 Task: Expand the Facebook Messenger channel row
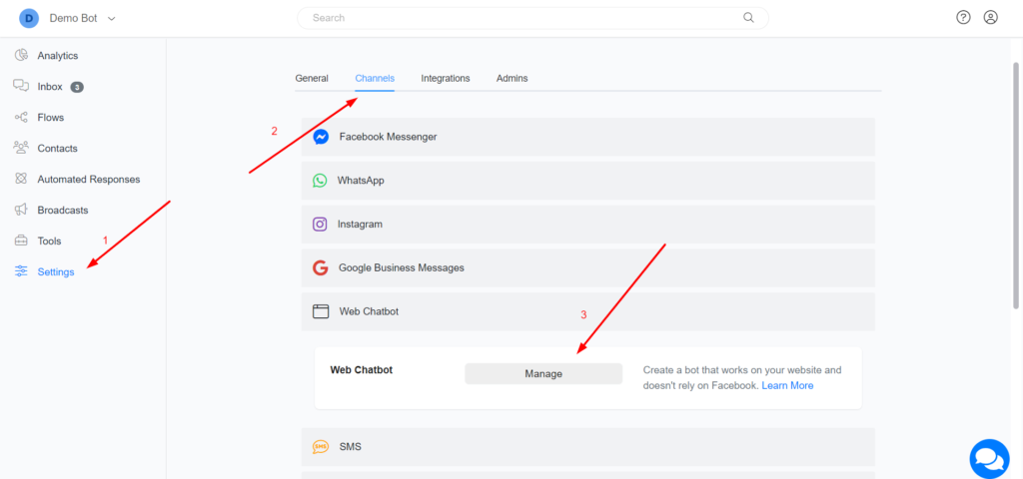587,137
